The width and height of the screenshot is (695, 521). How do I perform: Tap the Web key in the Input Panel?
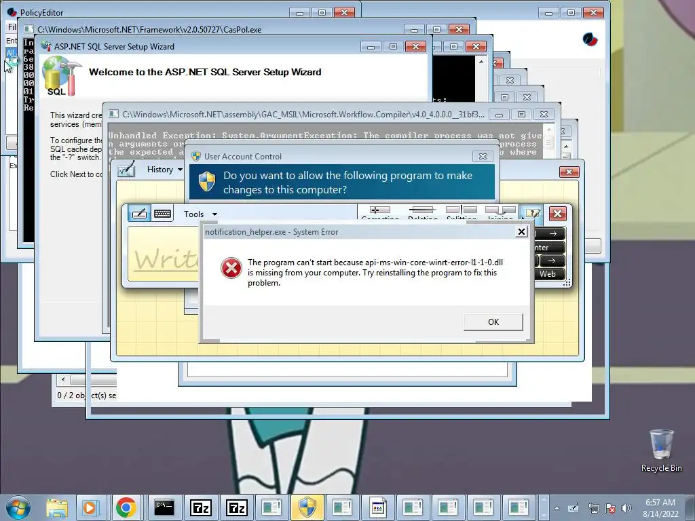pyautogui.click(x=550, y=274)
